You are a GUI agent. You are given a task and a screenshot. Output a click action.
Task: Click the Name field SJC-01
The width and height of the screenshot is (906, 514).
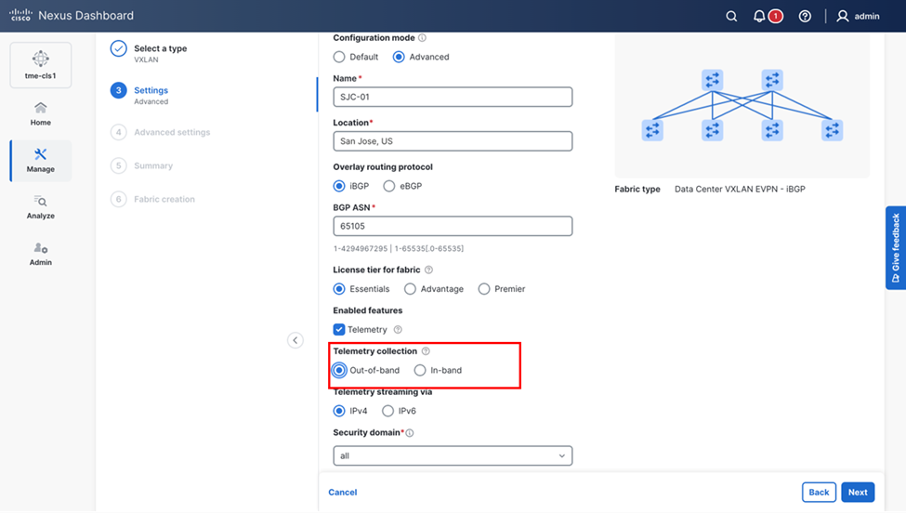[453, 98]
